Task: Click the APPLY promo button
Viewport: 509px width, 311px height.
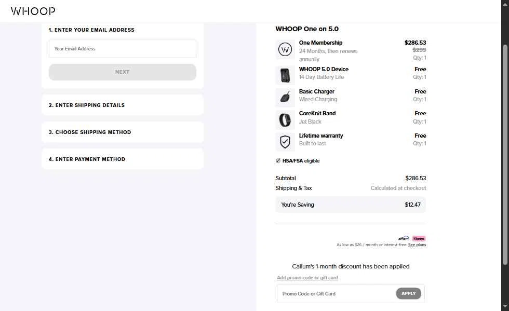Action: 408,293
